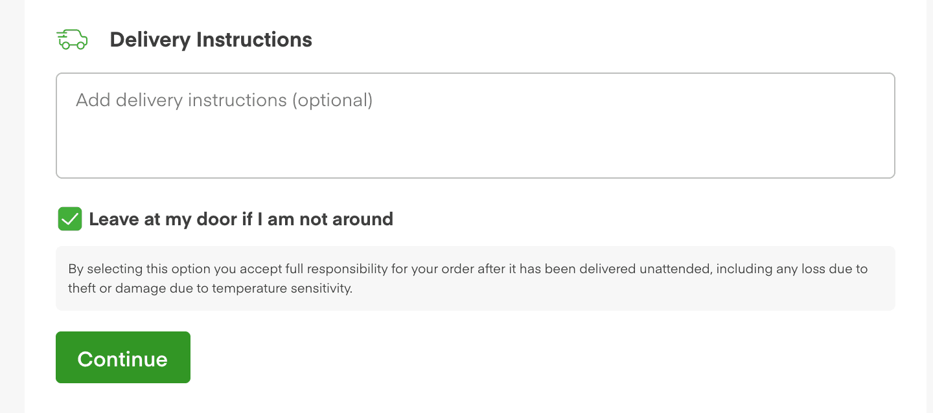The height and width of the screenshot is (413, 933).
Task: Uncheck the 'Leave at my door' checkbox
Action: (x=70, y=219)
